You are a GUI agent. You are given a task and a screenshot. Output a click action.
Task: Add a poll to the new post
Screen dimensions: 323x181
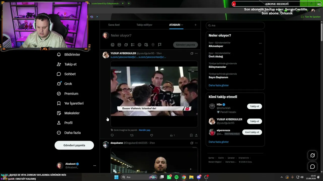click(x=133, y=45)
